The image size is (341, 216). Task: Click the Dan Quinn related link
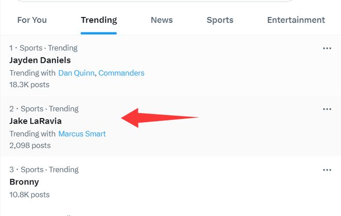[76, 73]
